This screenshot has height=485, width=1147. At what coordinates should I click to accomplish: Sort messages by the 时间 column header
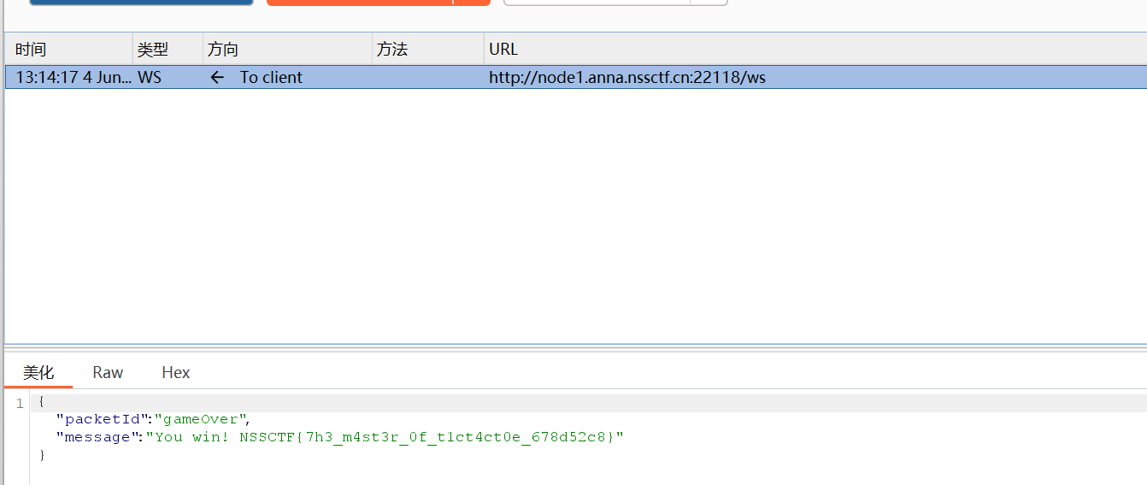pos(68,50)
